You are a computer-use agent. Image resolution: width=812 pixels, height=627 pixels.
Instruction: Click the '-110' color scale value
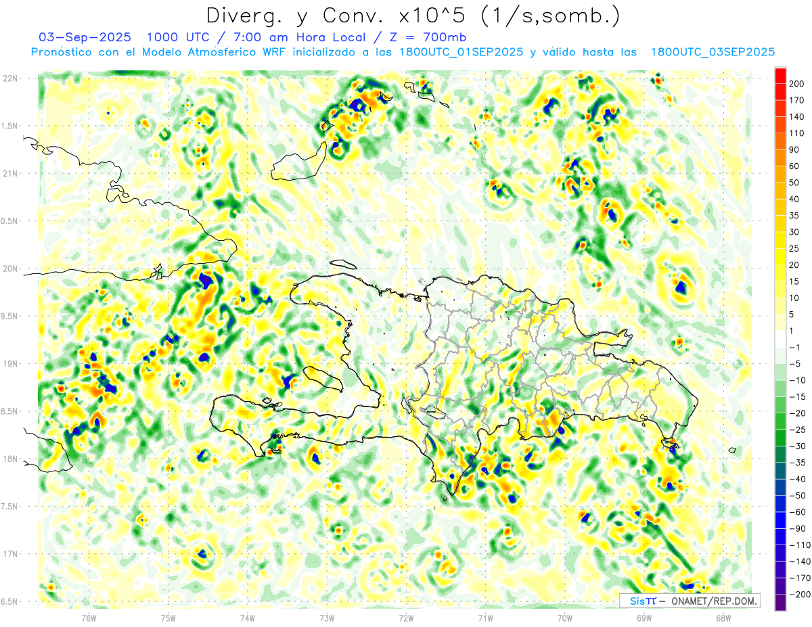(x=799, y=544)
